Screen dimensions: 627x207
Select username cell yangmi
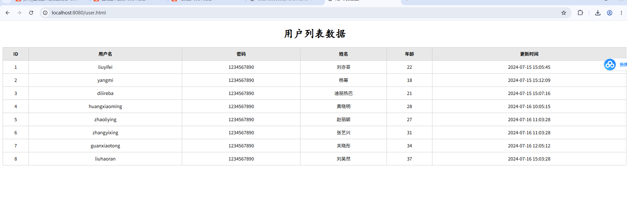(105, 80)
